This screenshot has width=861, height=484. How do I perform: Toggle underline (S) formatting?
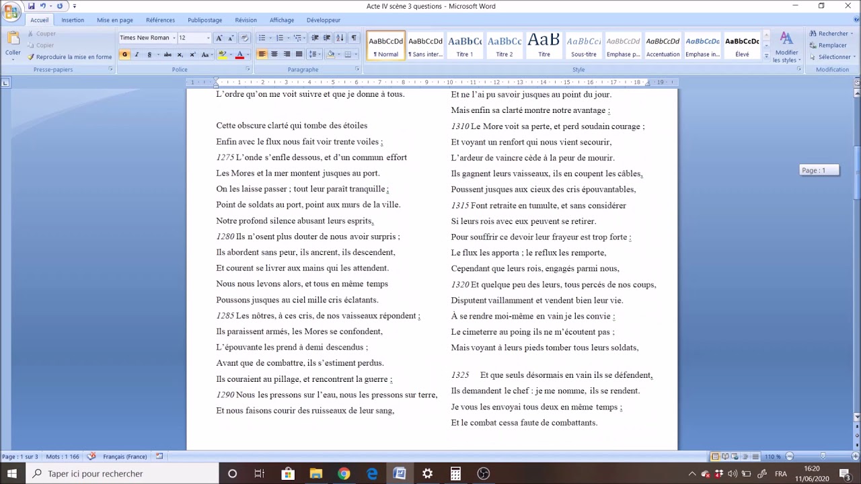(x=149, y=54)
